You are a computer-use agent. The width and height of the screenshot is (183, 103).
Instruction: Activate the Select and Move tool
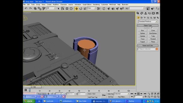click(76, 9)
